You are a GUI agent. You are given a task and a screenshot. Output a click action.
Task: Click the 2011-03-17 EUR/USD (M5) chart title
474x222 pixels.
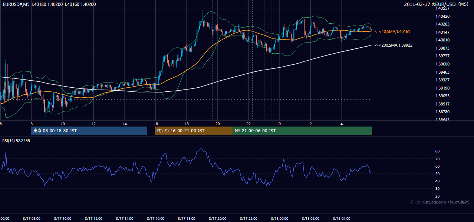coord(437,4)
